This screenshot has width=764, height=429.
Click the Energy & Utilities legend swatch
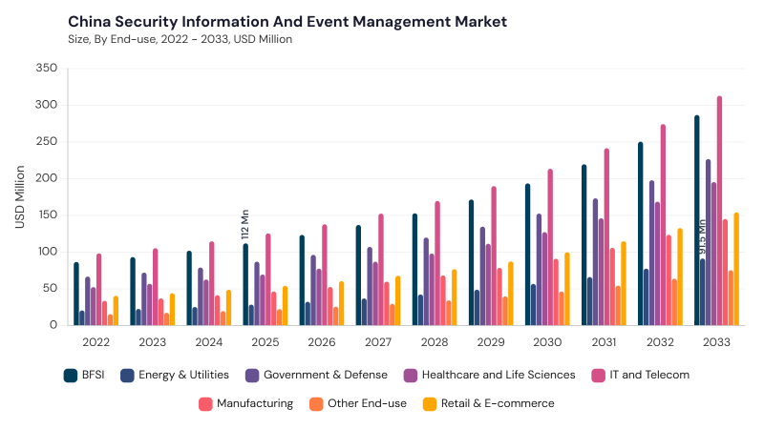click(127, 376)
